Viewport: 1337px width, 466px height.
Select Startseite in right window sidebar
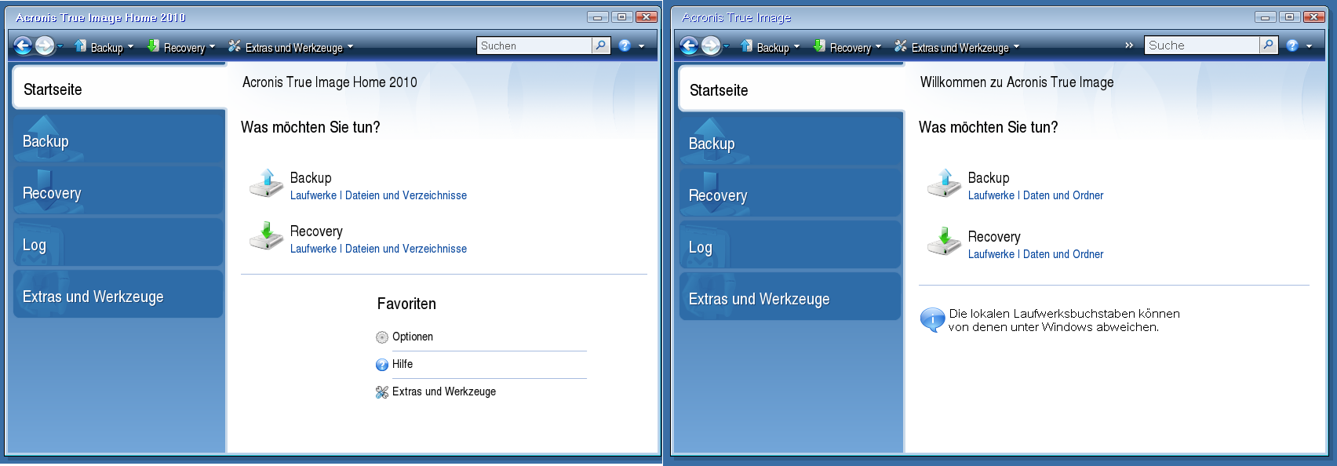791,89
